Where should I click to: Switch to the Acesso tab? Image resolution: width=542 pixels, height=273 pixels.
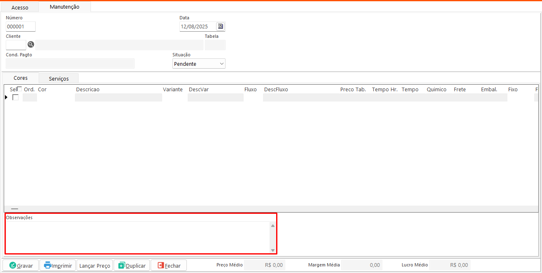coord(20,7)
